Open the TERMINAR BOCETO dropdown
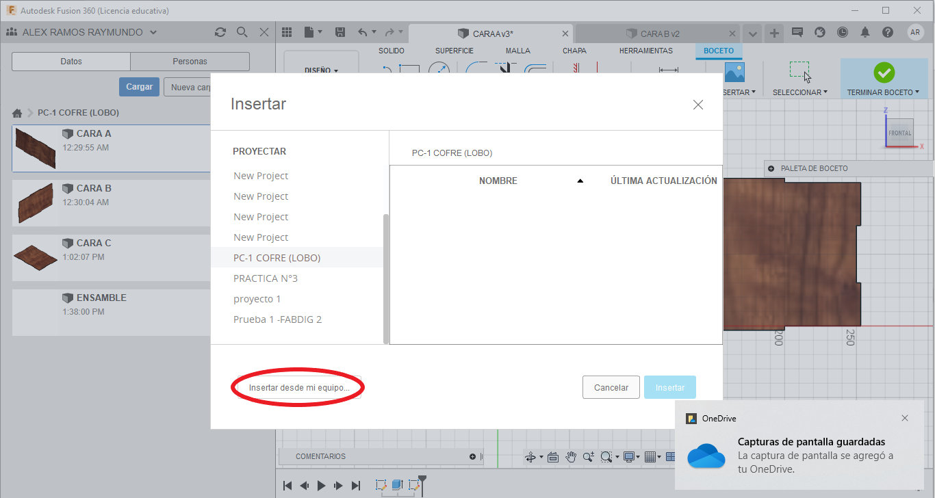935x498 pixels. click(x=883, y=92)
